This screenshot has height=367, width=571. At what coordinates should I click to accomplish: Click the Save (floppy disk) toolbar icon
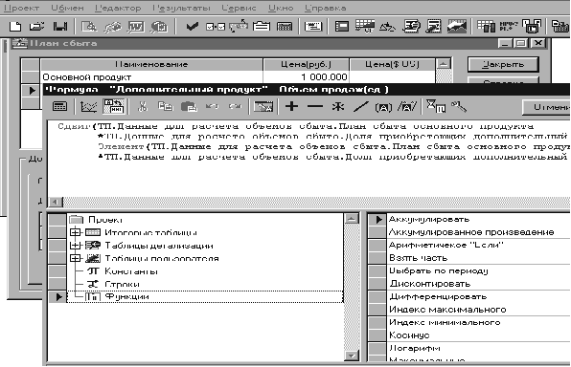[60, 27]
